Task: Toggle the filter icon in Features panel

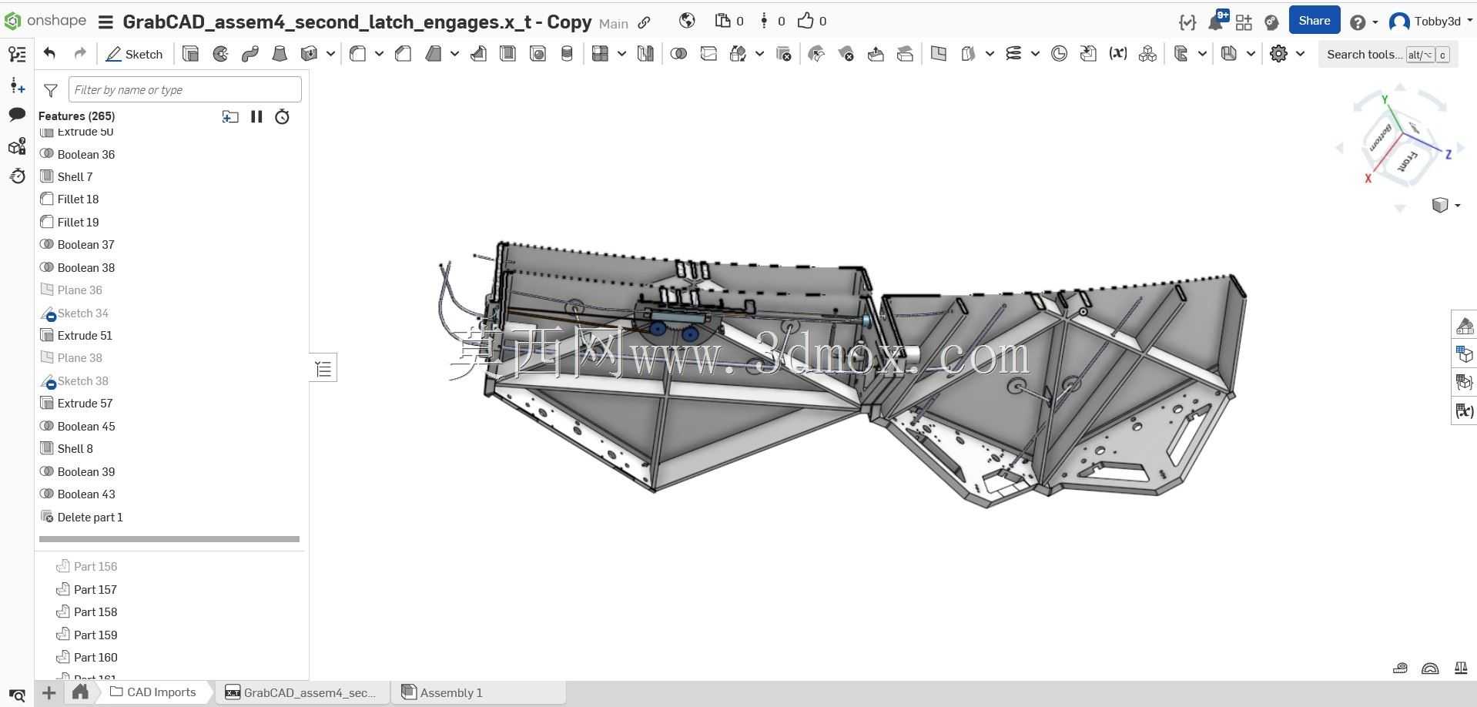Action: coord(51,90)
